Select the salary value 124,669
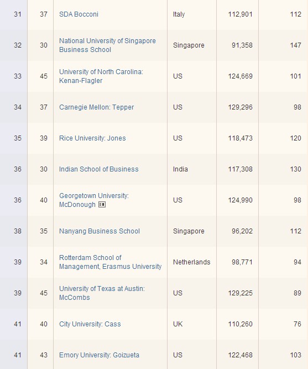 [x=240, y=76]
